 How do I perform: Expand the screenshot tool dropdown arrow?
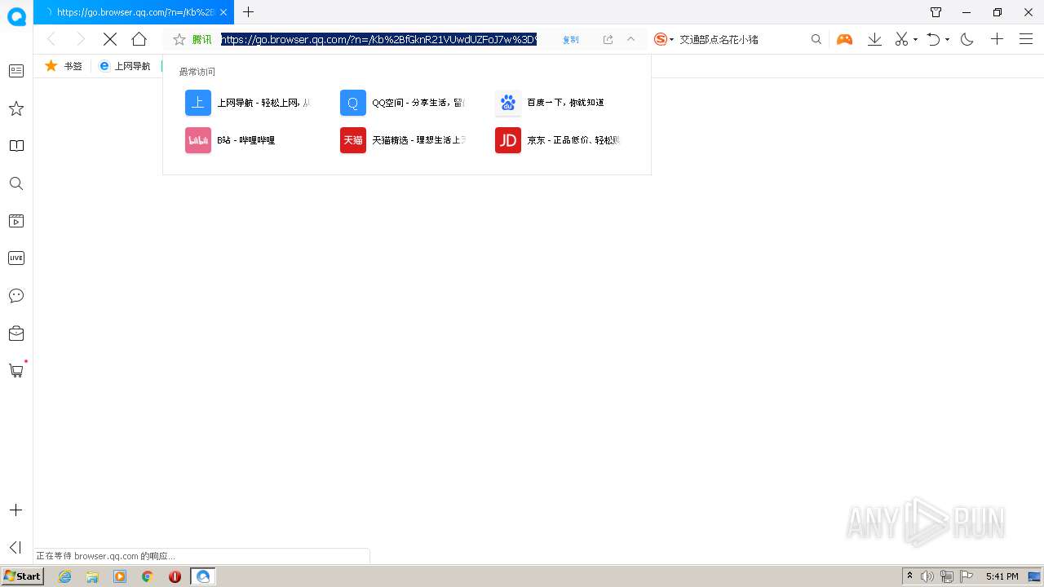click(x=915, y=39)
